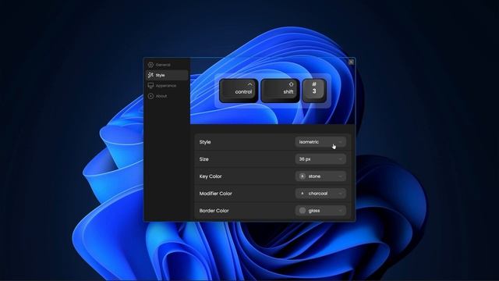
Task: Click the Border Color label
Action: pos(214,211)
